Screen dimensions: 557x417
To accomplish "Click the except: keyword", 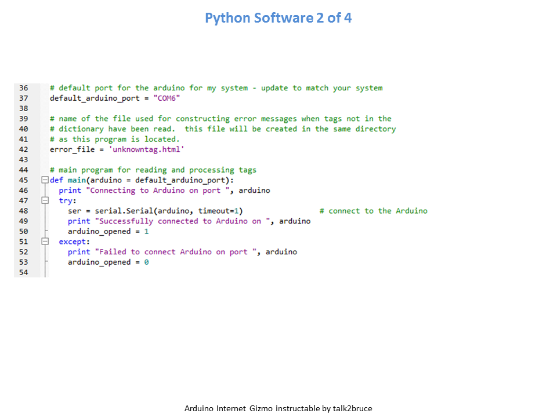I will tap(74, 242).
